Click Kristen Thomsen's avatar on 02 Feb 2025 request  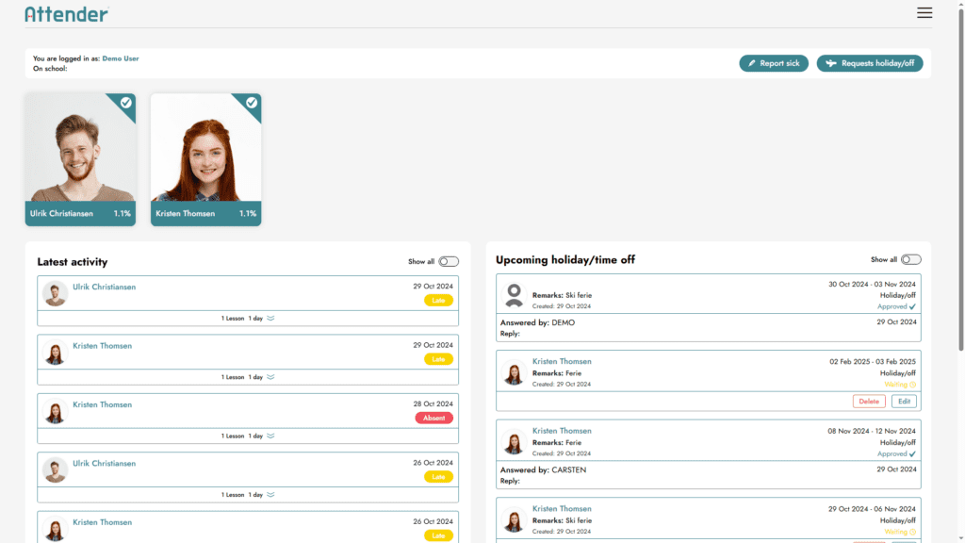514,373
